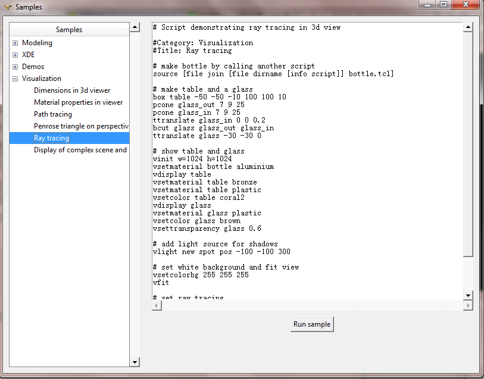Select Penrose triangle sample item
Screen dimensions: 484x379
[x=81, y=126]
